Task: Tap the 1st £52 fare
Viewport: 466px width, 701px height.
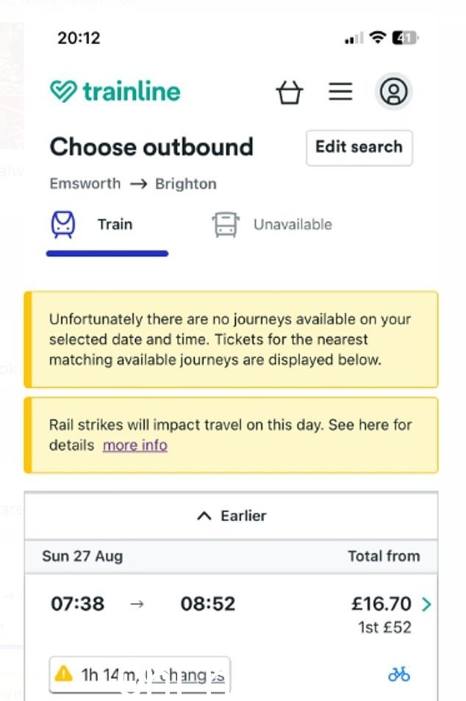Action: coord(384,628)
